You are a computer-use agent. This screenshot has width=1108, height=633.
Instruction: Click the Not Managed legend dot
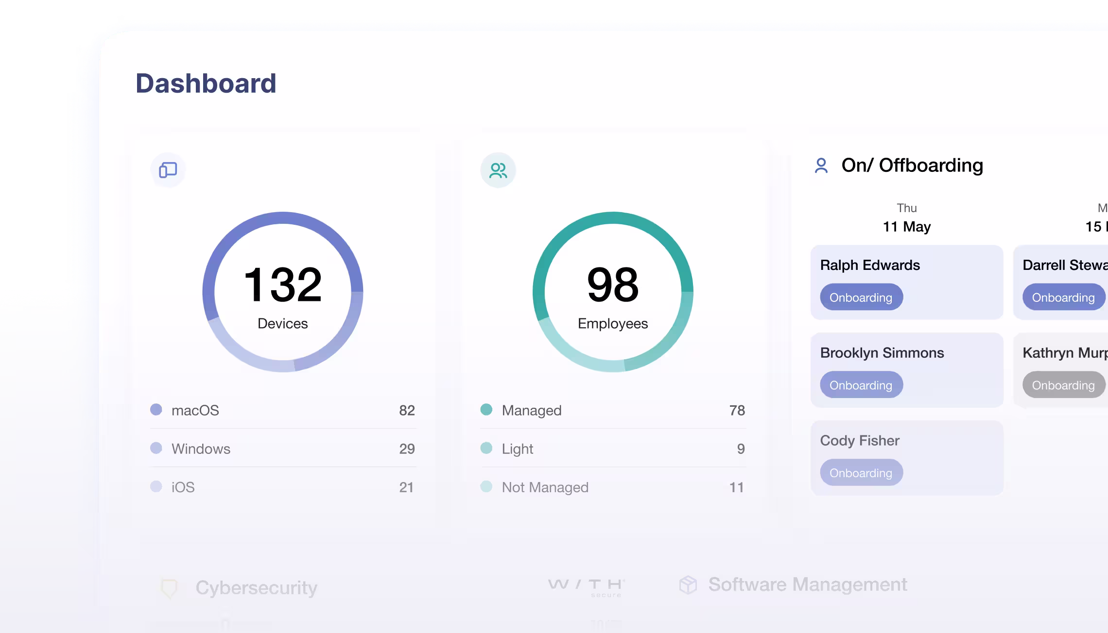(x=486, y=486)
